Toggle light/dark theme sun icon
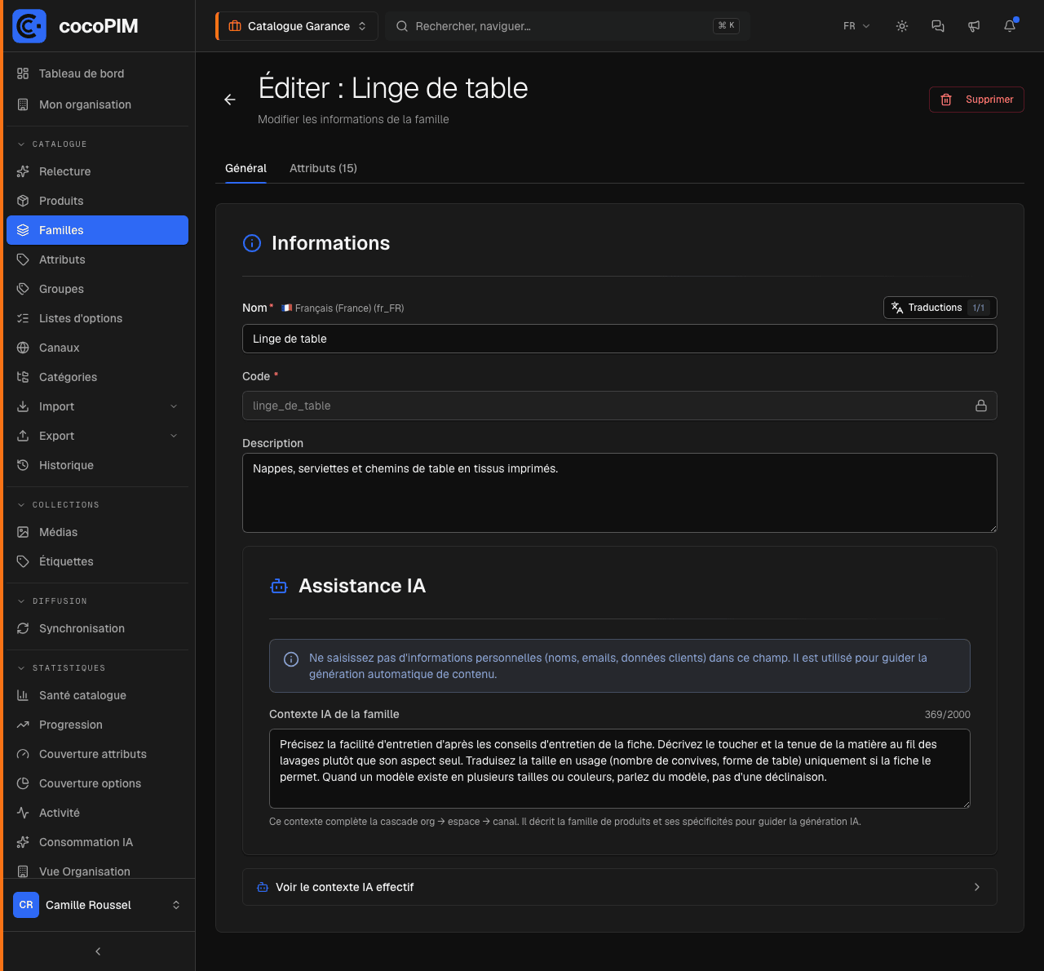The height and width of the screenshot is (971, 1044). click(902, 26)
